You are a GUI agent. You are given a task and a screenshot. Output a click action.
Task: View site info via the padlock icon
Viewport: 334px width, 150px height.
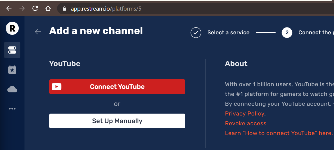coord(64,9)
